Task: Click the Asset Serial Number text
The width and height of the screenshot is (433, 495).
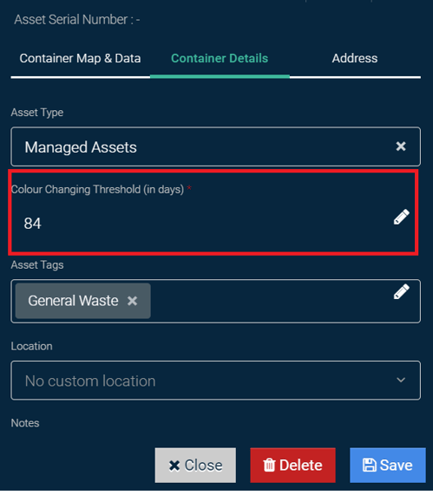Action: click(x=77, y=20)
